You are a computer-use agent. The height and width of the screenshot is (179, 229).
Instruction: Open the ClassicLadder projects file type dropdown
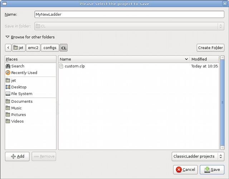(198, 156)
